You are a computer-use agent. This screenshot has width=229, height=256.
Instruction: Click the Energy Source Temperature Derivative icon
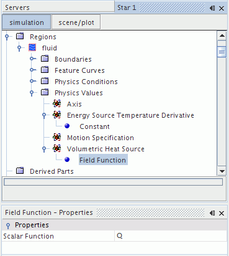pyautogui.click(x=56, y=115)
